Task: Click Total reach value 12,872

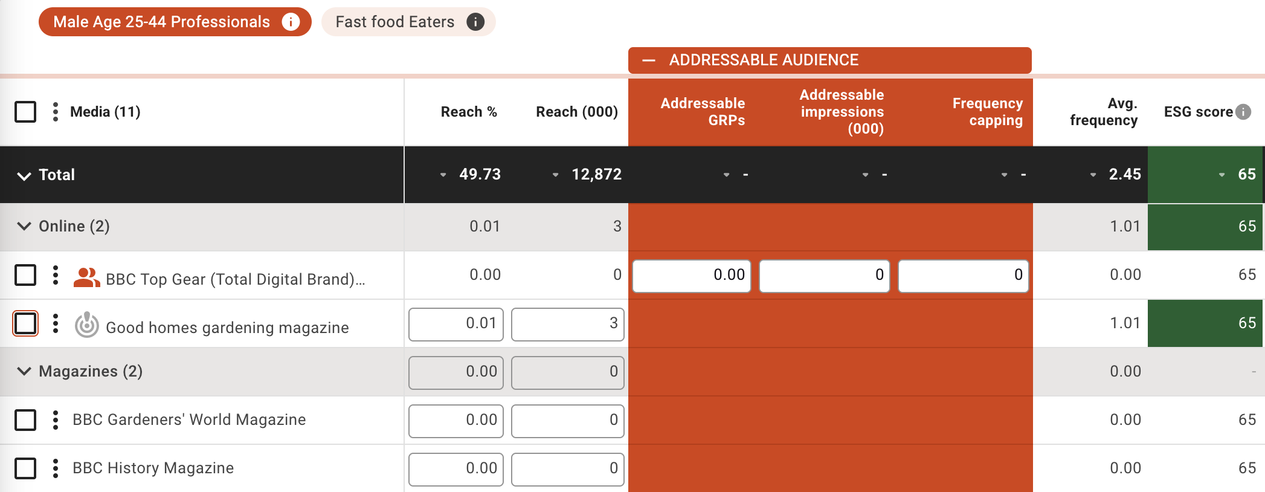Action: coord(597,175)
